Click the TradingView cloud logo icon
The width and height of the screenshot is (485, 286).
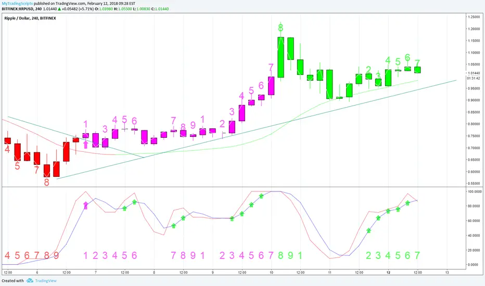coord(30,280)
